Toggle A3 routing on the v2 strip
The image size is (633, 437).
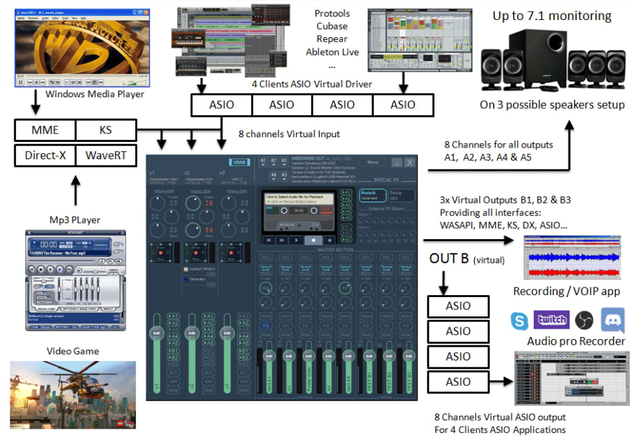coord(208,329)
